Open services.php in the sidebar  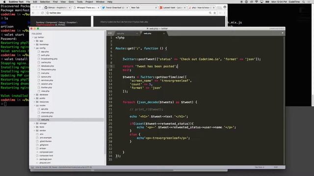coord(47,80)
